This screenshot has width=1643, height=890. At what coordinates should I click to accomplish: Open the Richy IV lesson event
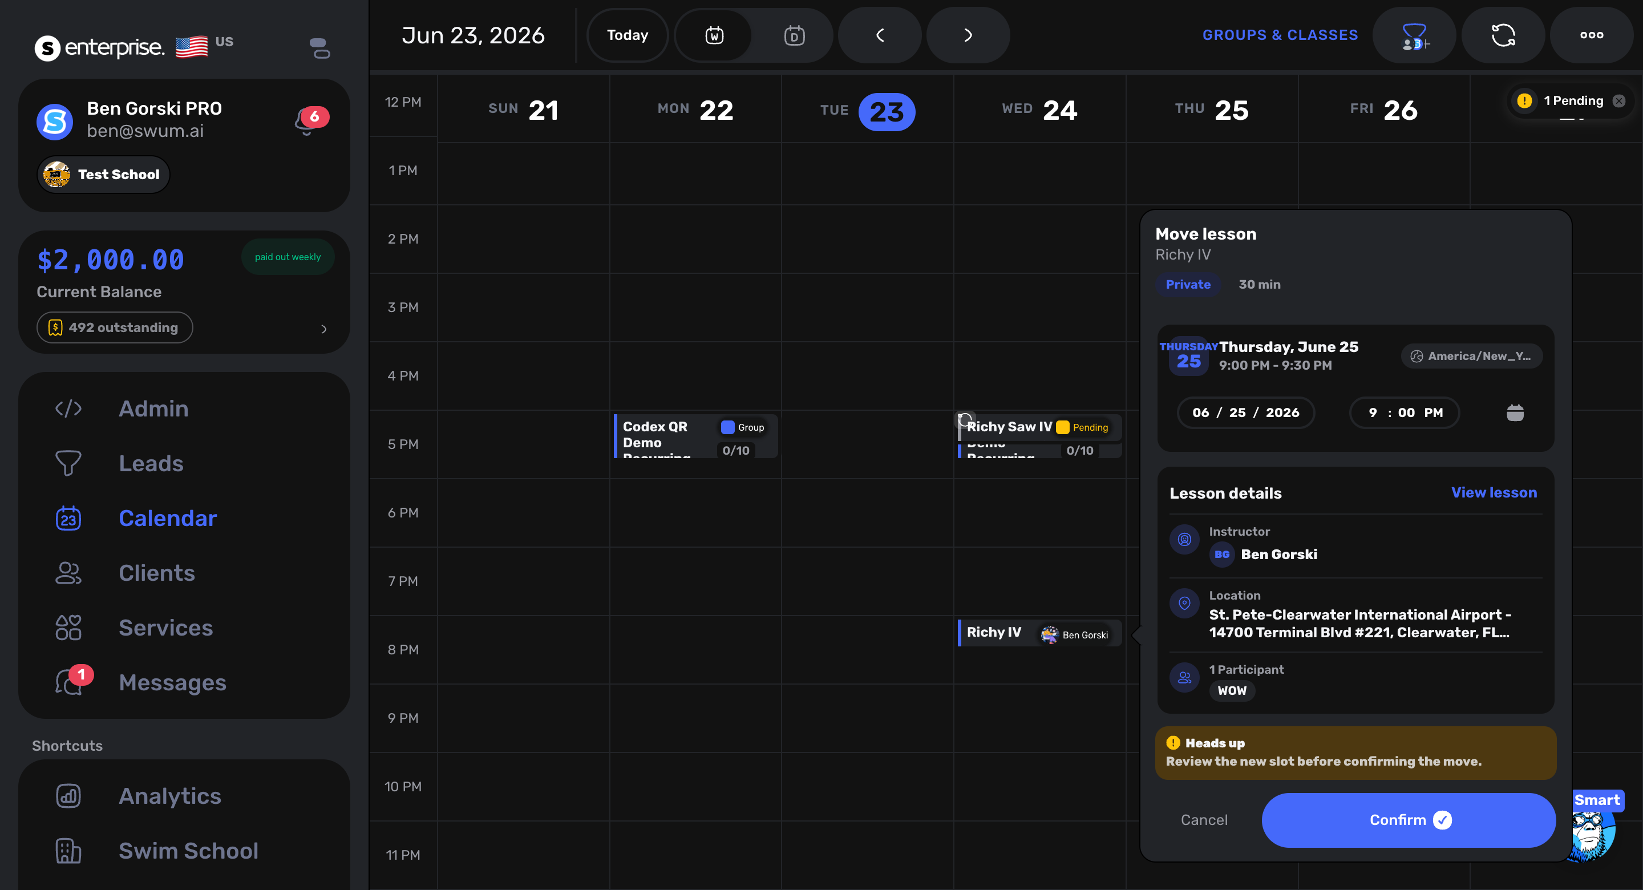pyautogui.click(x=1039, y=633)
